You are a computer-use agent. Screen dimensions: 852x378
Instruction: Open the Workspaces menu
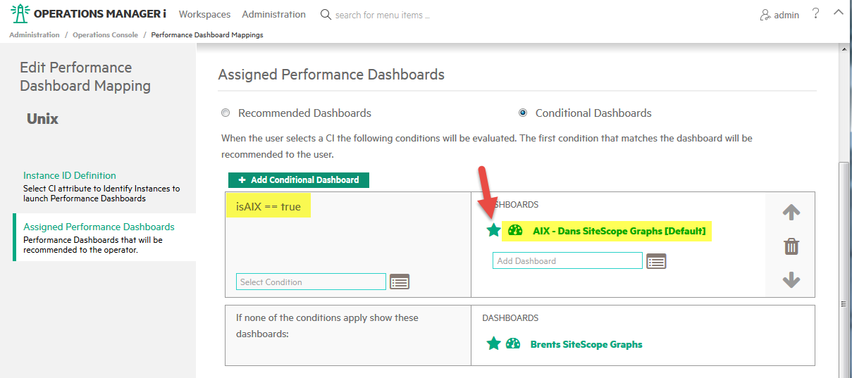point(204,14)
